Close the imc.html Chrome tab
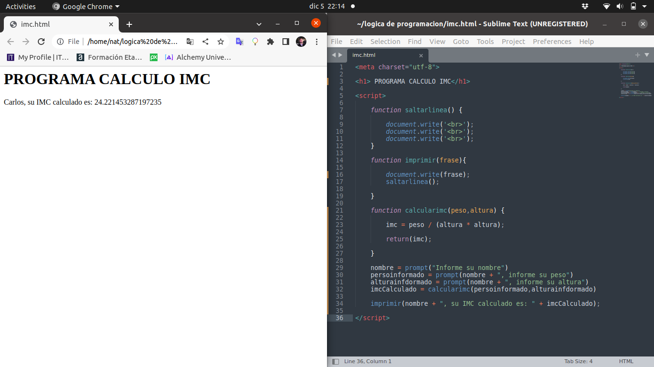 pyautogui.click(x=111, y=24)
